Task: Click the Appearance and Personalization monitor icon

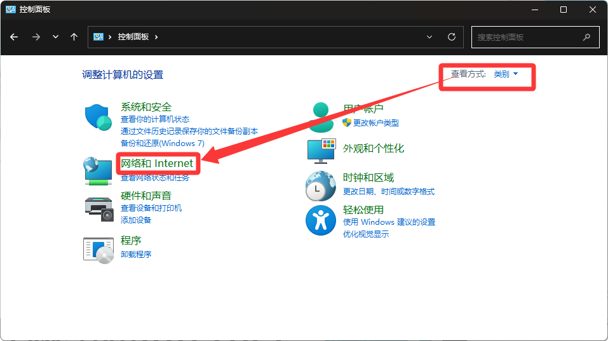Action: (x=321, y=150)
